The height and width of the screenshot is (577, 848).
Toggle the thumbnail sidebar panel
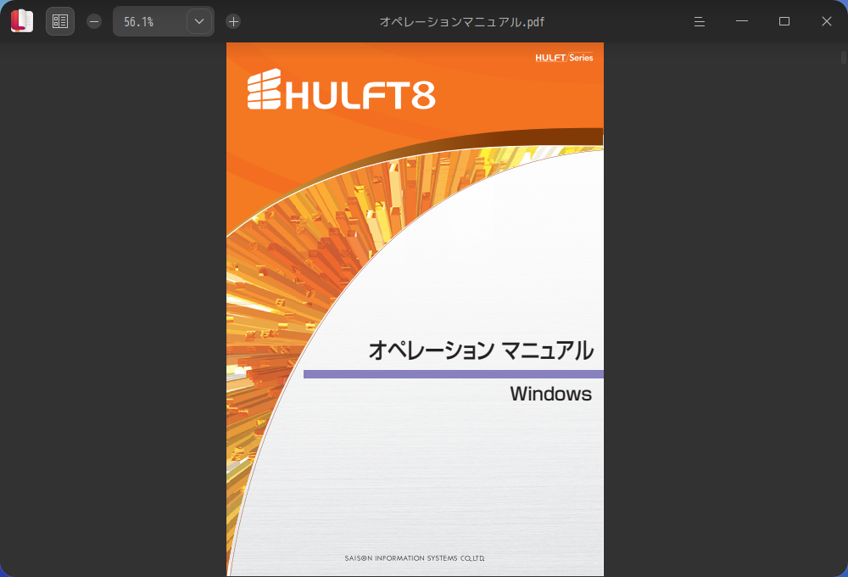click(60, 21)
